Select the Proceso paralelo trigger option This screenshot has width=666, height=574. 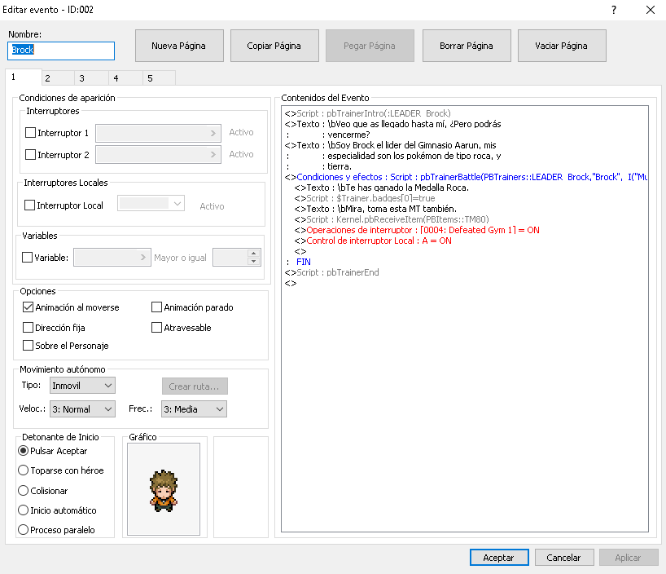point(23,530)
